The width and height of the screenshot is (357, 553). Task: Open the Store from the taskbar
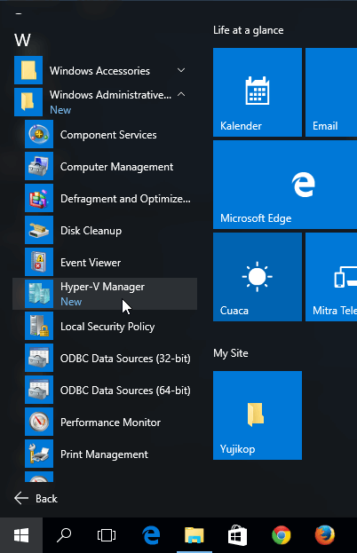(237, 535)
